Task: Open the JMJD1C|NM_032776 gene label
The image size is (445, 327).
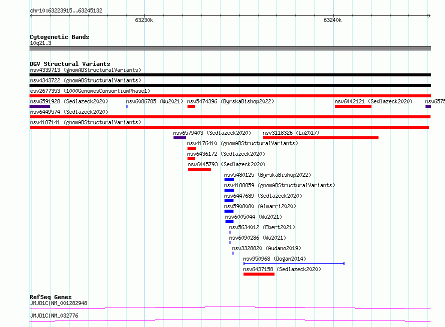Action: click(x=54, y=316)
